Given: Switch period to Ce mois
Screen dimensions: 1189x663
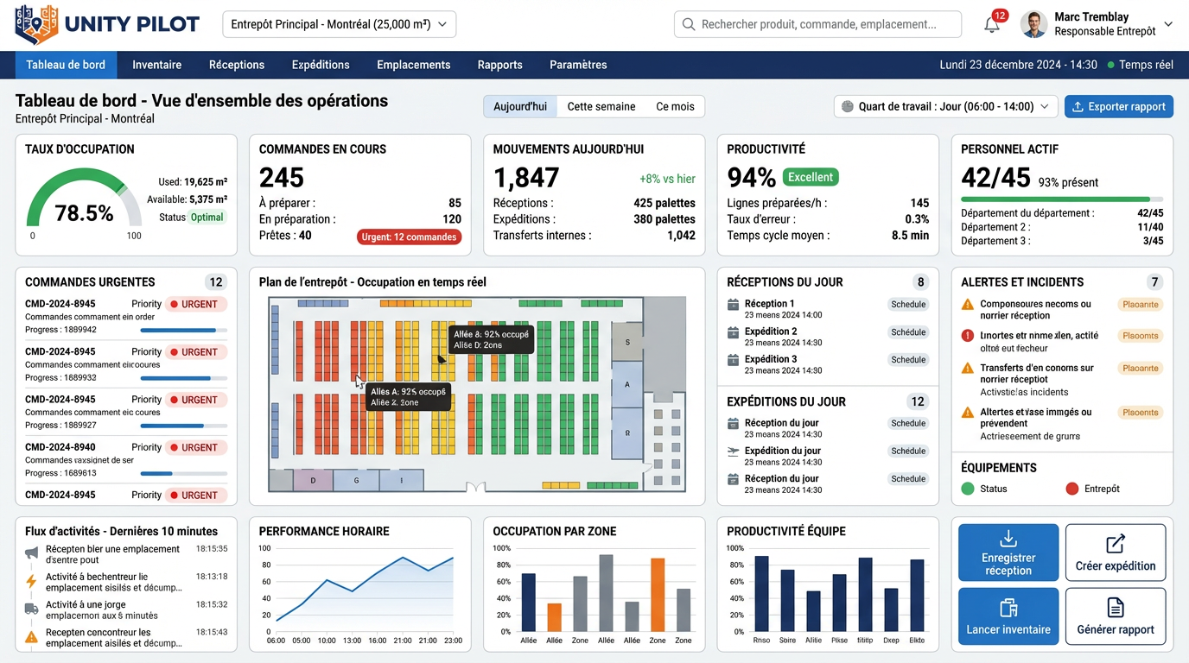Looking at the screenshot, I should 675,107.
